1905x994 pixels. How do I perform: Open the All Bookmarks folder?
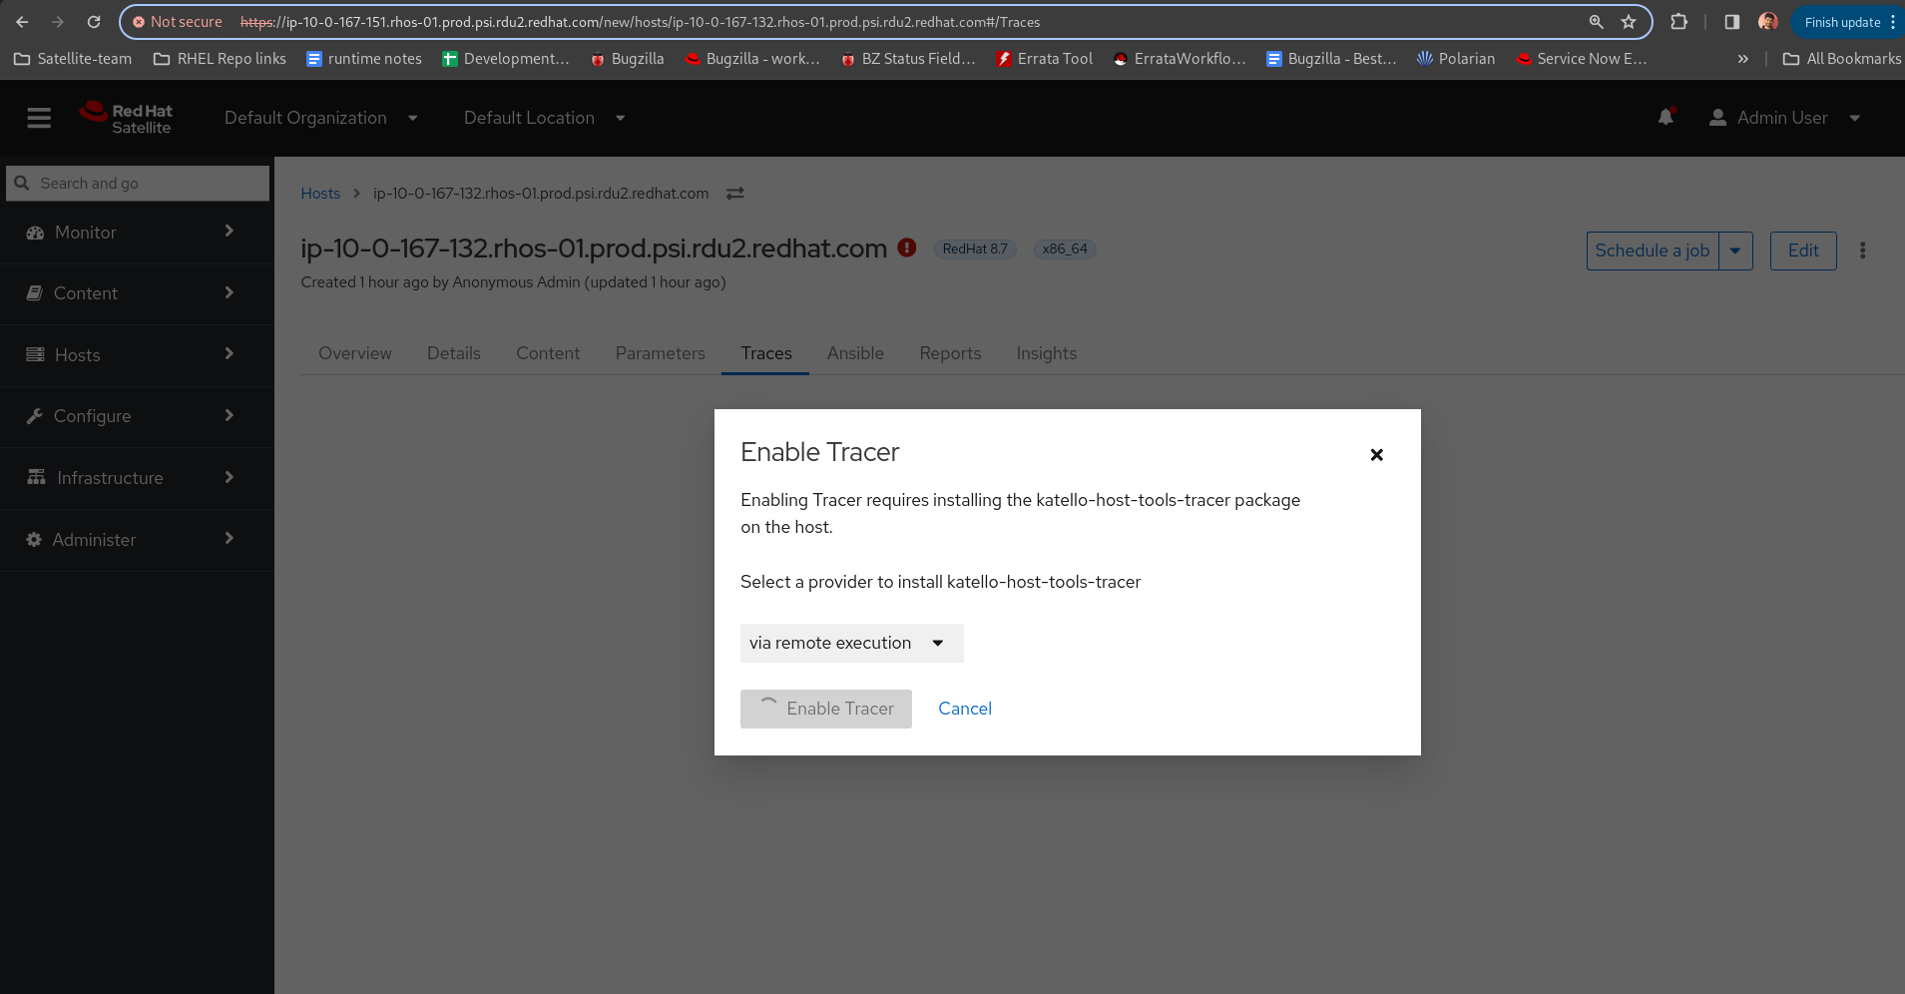click(1842, 59)
